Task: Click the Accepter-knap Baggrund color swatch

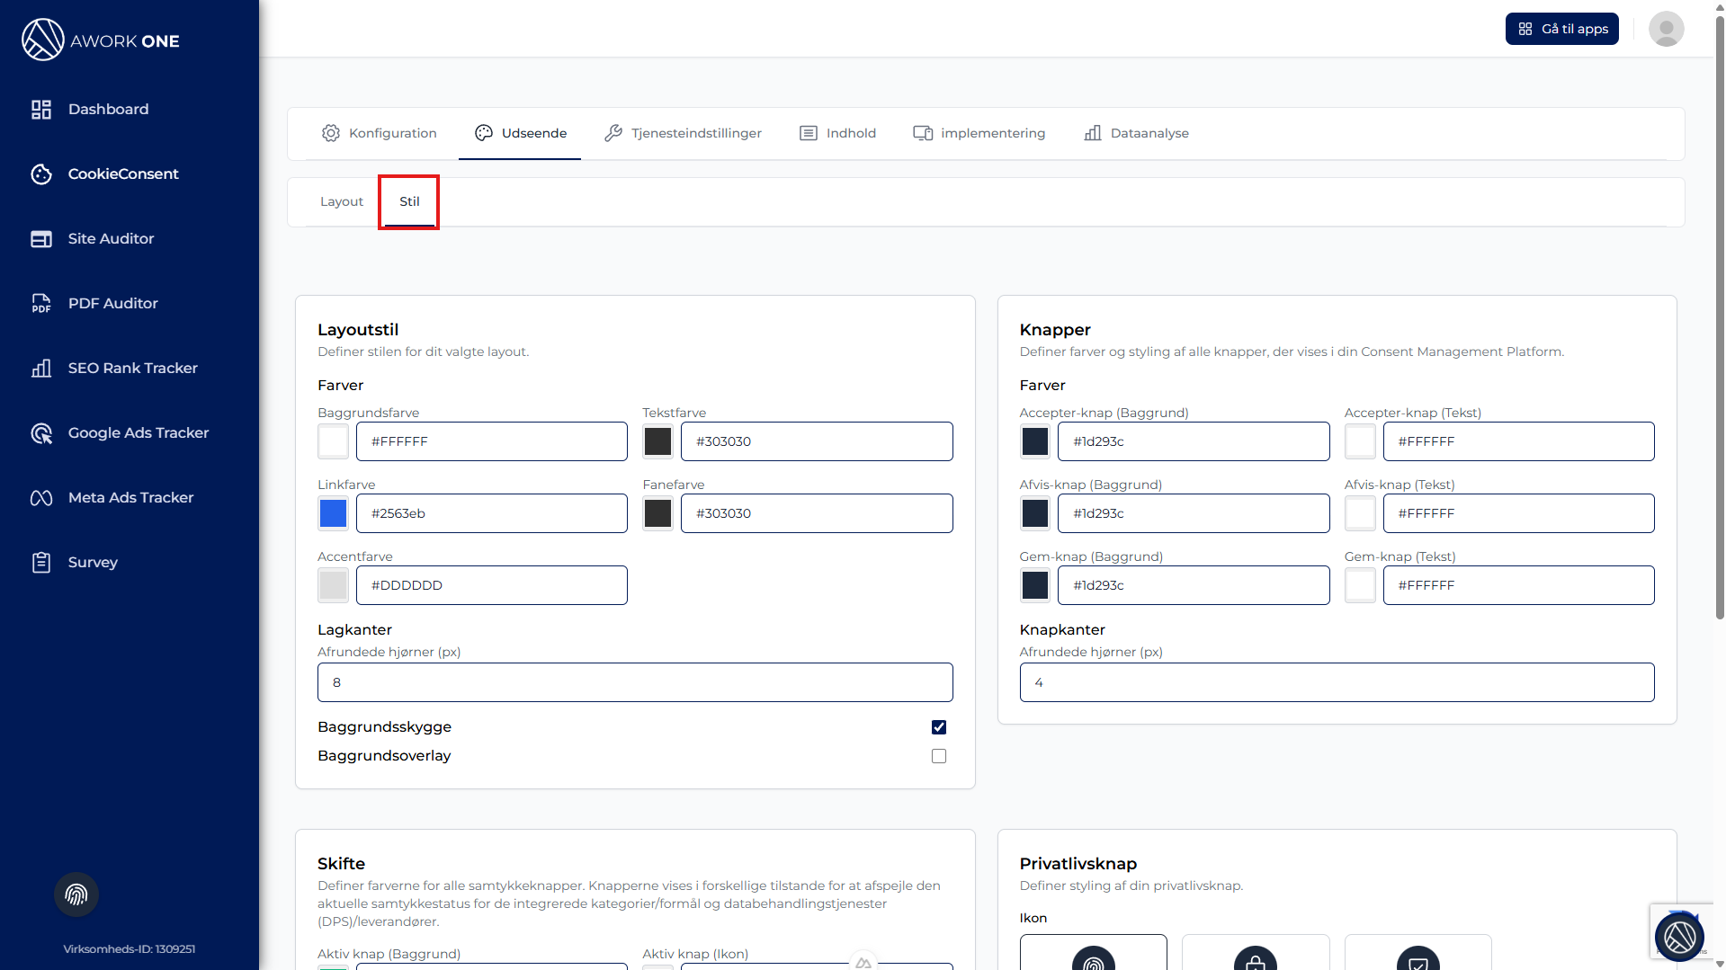Action: point(1035,441)
